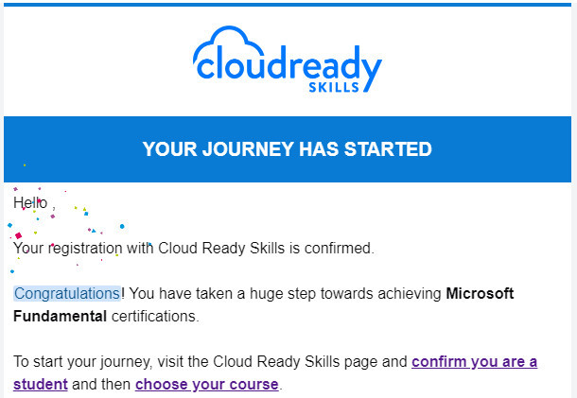Click the yellow dot on the blue banner

(25, 165)
